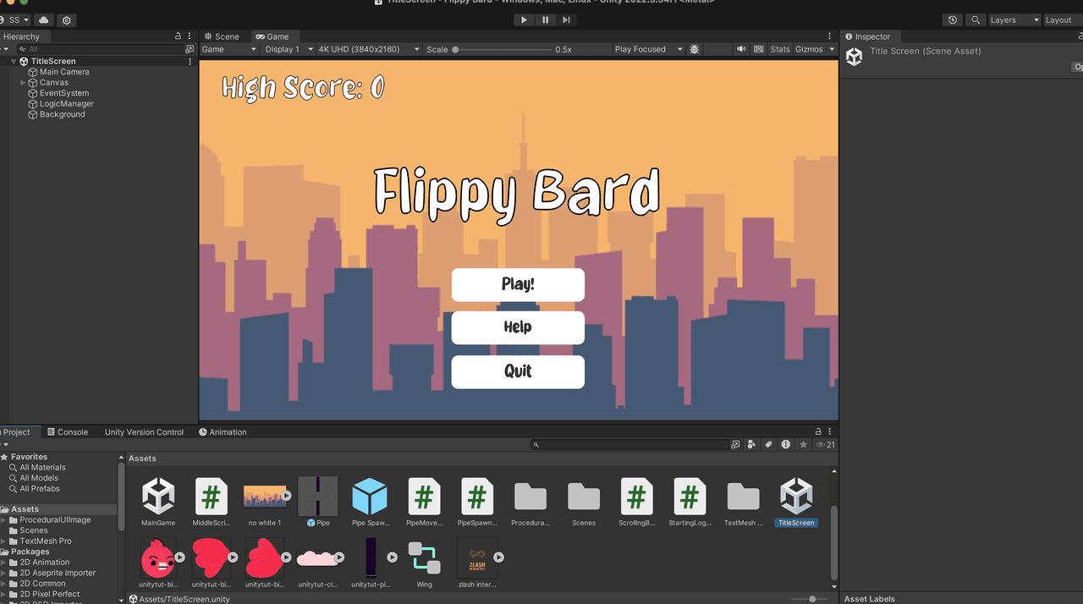
Task: Click the Search by Label tag icon
Action: coord(768,444)
